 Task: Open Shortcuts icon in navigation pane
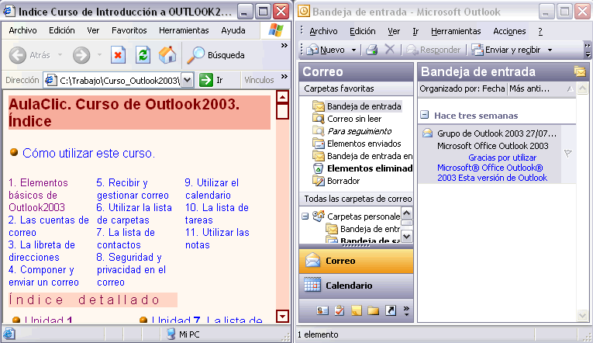[390, 311]
